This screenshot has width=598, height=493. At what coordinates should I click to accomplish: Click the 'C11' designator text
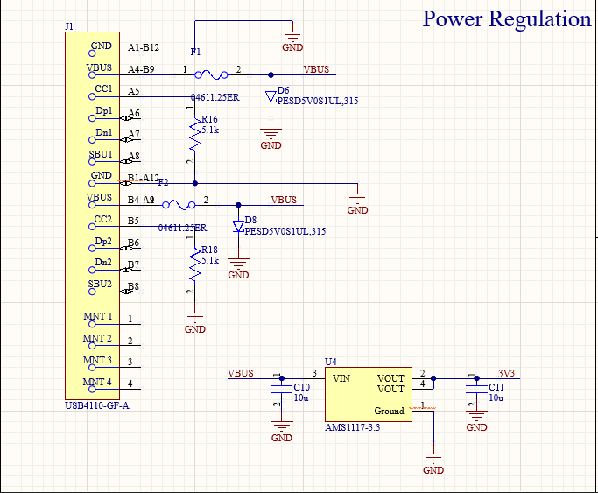coord(496,387)
